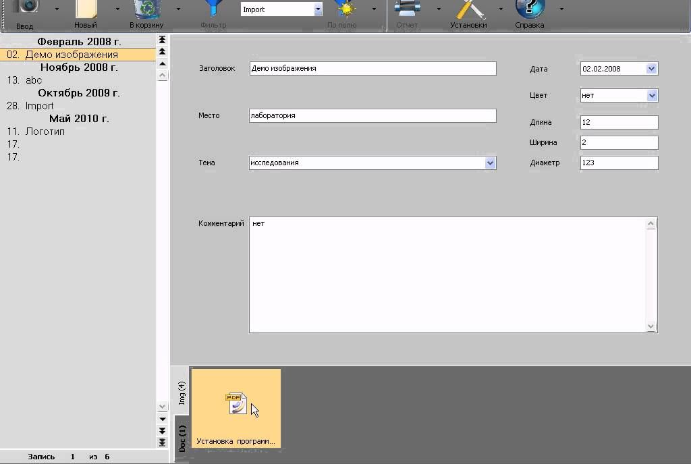691x464 pixels.
Task: Click scrollbar down arrow in record list
Action: point(162,406)
